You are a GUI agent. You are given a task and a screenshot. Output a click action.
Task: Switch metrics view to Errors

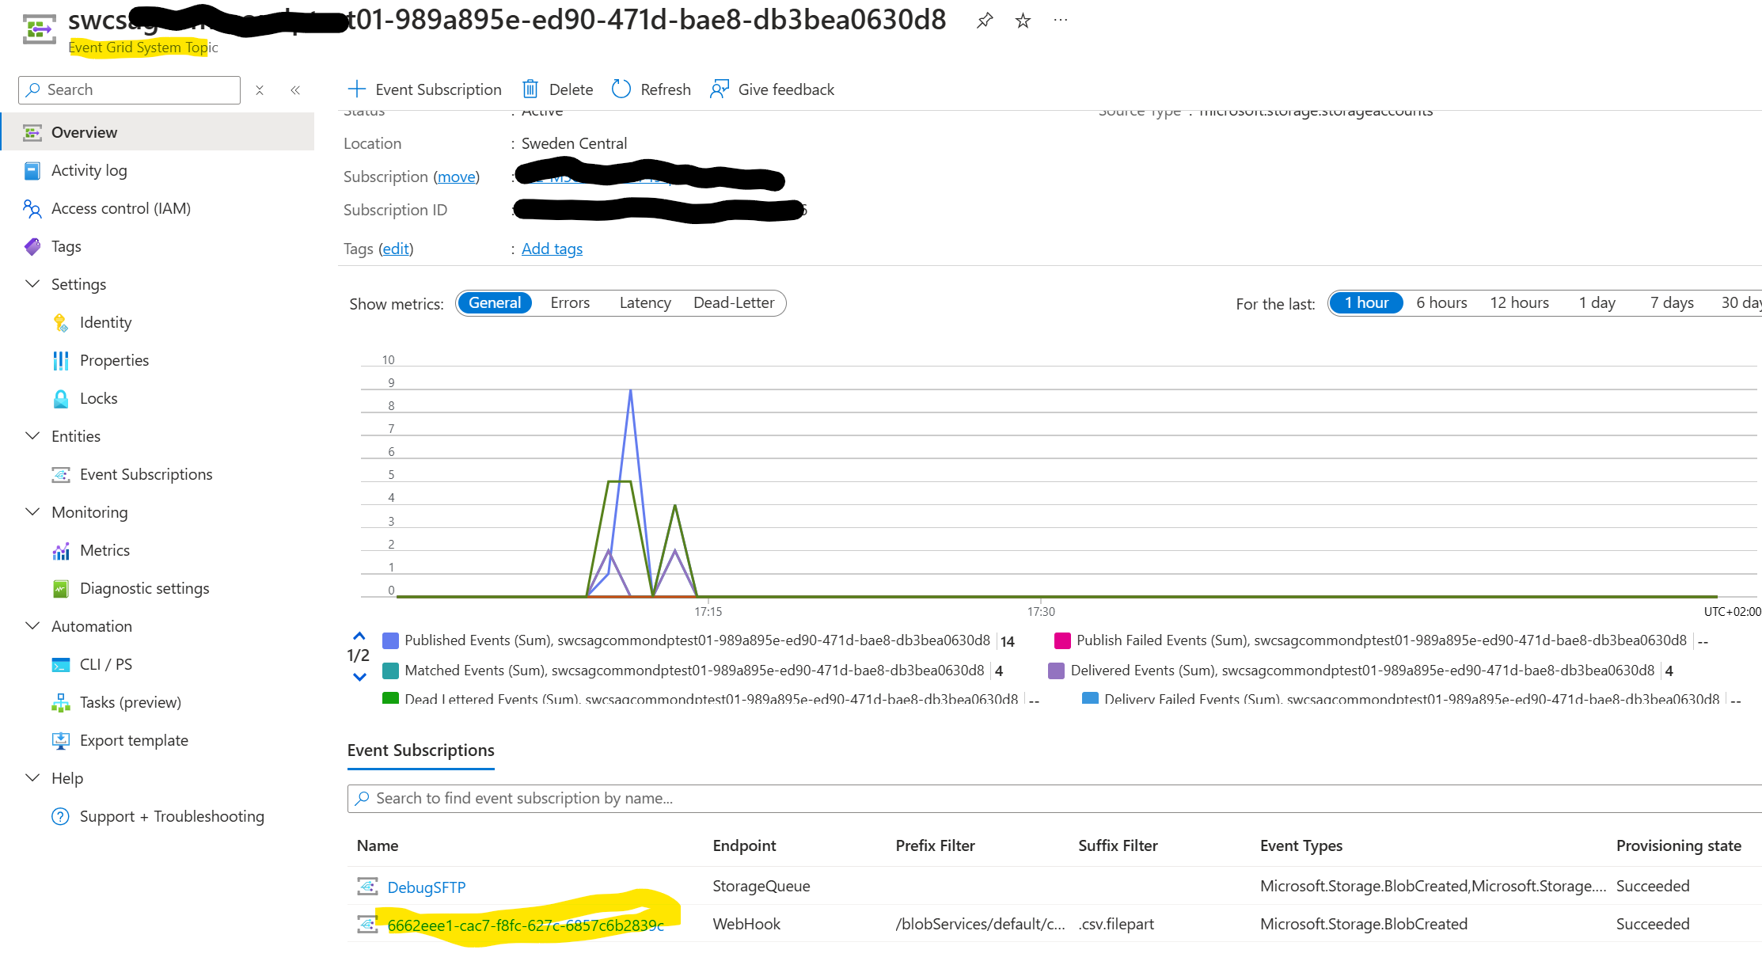[x=570, y=303]
